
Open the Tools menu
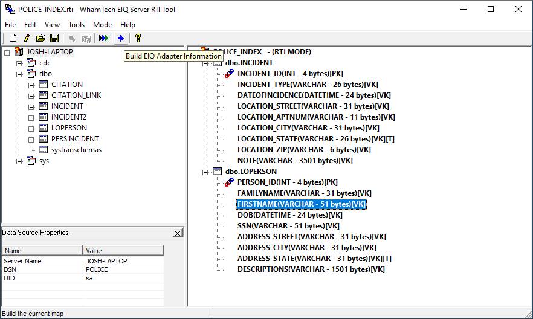[x=76, y=24]
